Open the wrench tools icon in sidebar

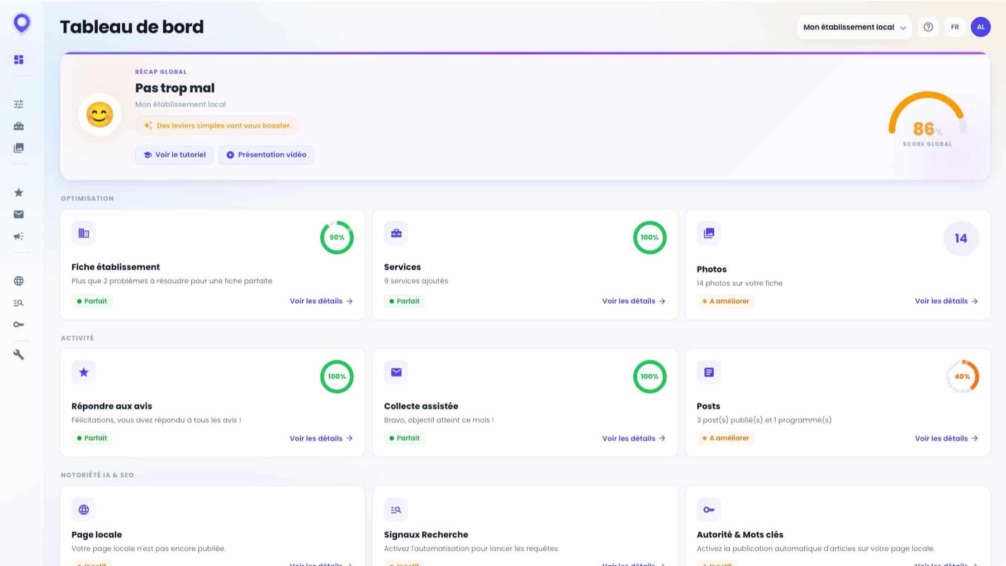point(18,354)
